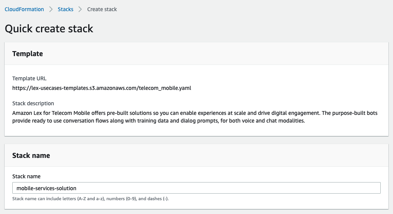Click the Template section heading

28,54
